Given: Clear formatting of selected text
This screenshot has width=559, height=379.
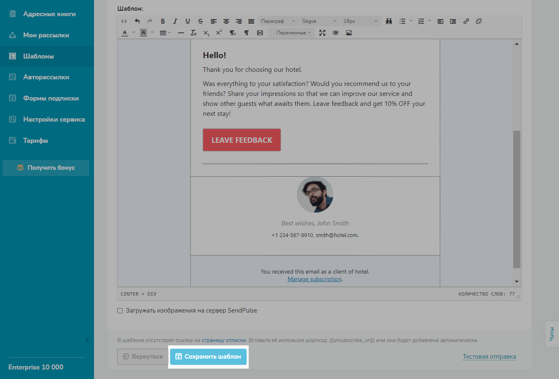Looking at the screenshot, I should [x=193, y=33].
